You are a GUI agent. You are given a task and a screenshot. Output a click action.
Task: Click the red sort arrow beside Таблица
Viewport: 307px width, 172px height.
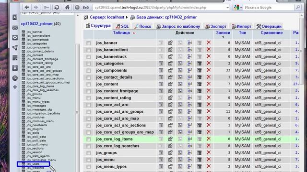134,33
